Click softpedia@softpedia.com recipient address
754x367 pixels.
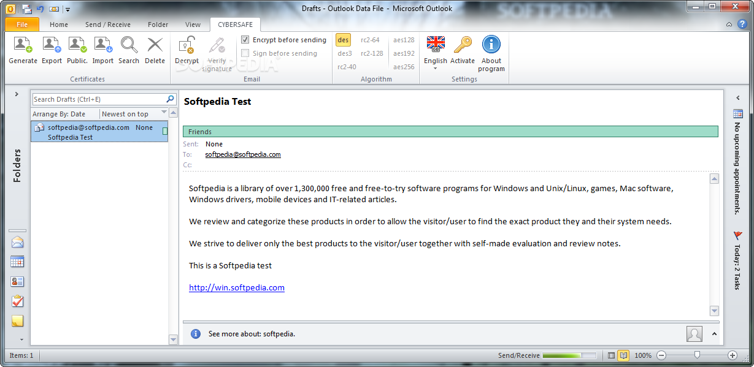pos(243,154)
